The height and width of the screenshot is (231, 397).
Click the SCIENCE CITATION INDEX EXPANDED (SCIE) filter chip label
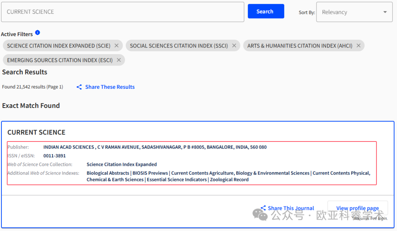pos(59,46)
